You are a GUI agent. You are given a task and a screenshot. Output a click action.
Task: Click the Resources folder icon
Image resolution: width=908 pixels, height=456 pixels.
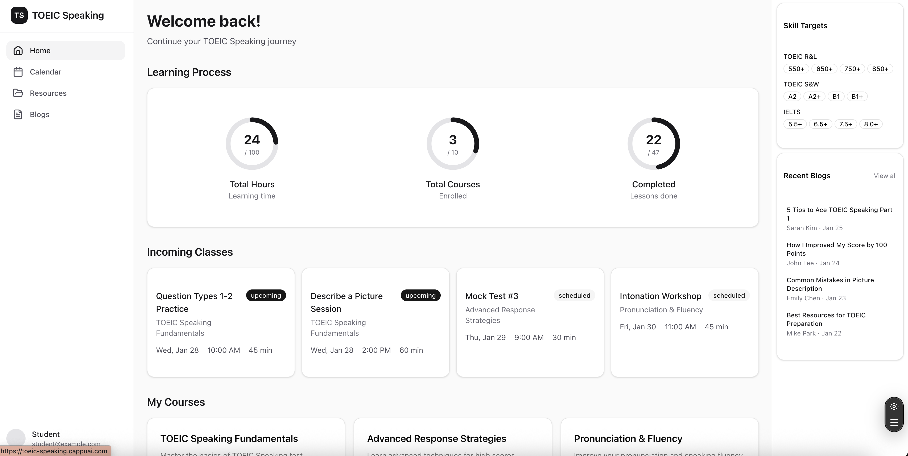click(18, 93)
